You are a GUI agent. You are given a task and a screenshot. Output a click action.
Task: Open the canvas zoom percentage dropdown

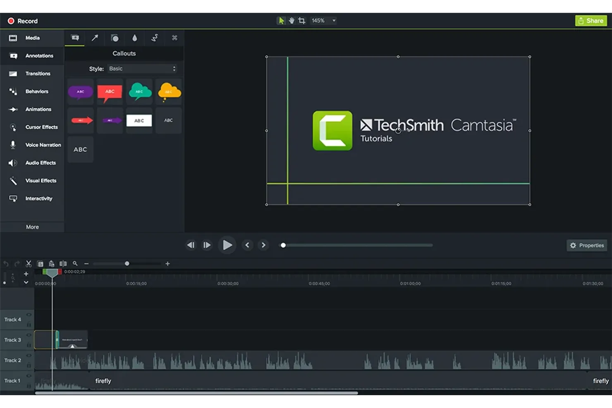tap(323, 20)
